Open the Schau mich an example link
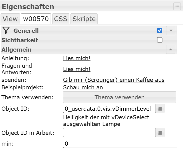This screenshot has height=149, width=183. (x=83, y=87)
